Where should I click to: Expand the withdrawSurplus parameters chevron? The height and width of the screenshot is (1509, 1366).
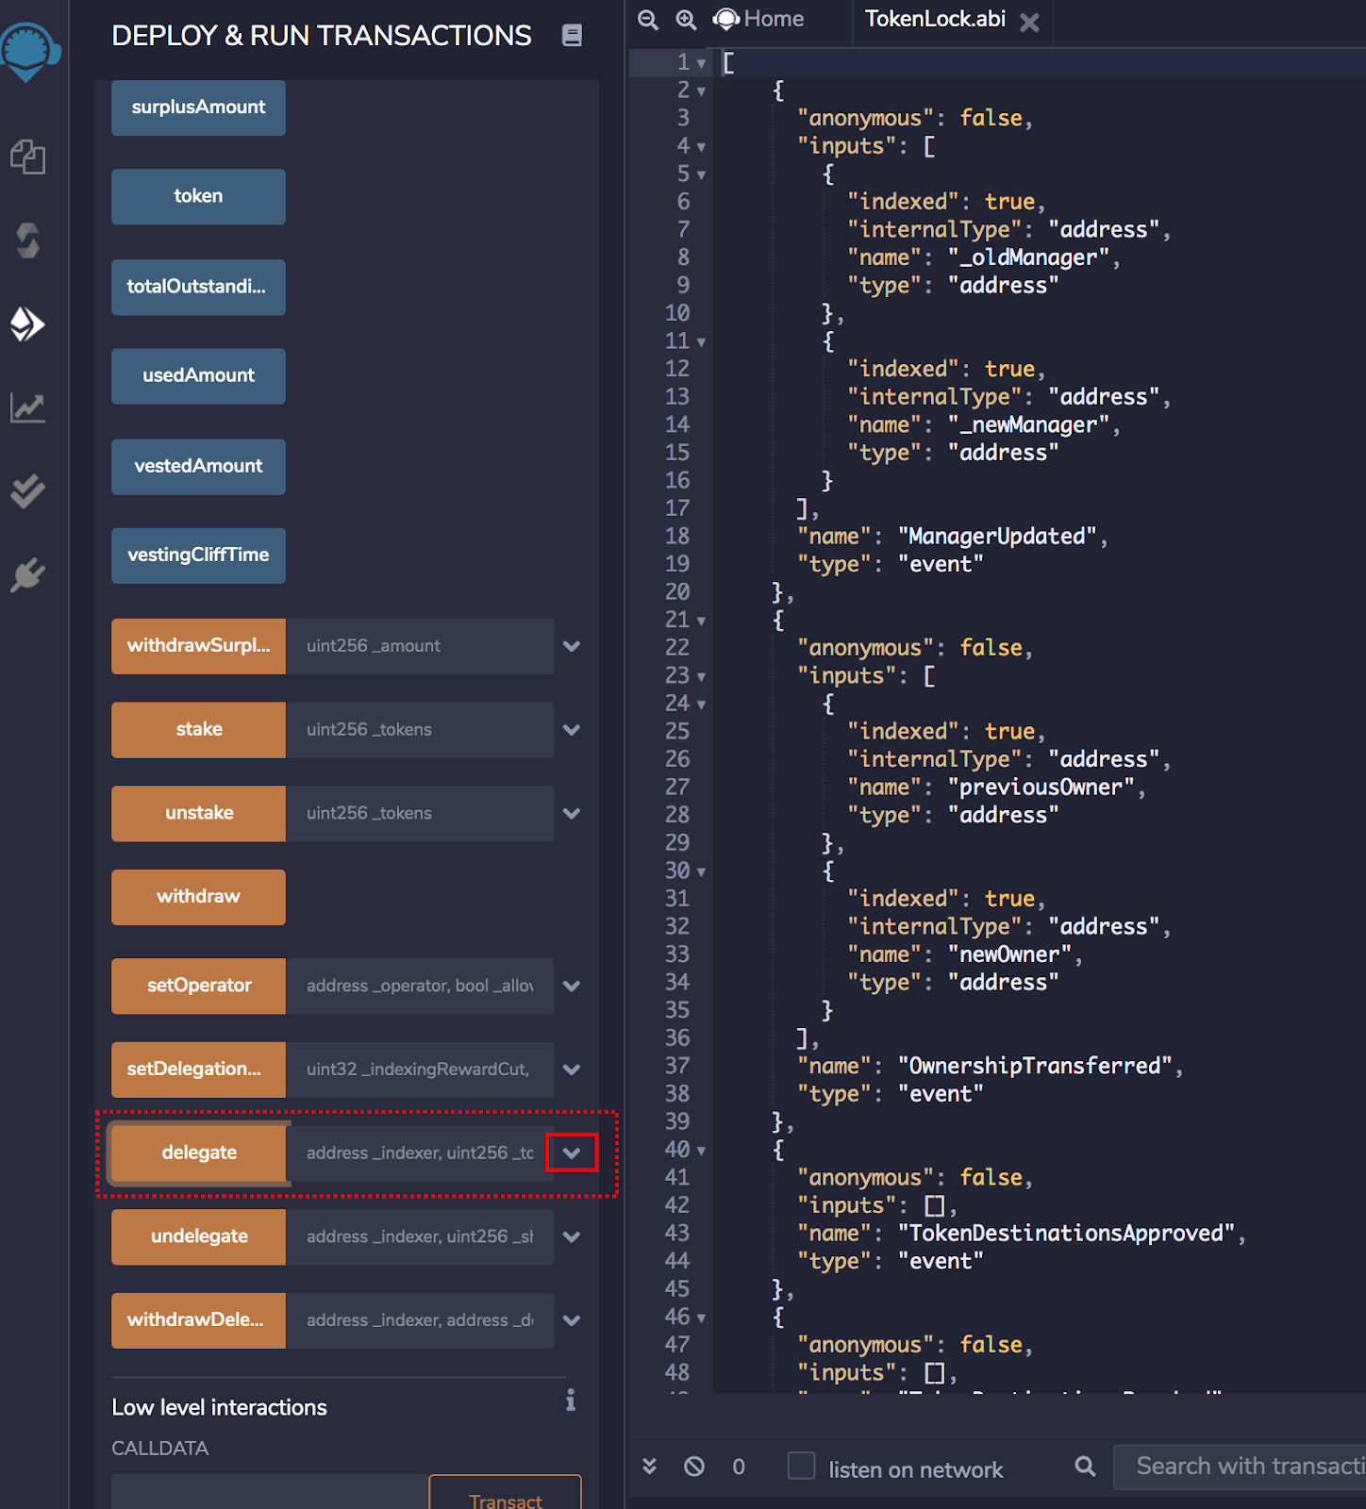[572, 646]
